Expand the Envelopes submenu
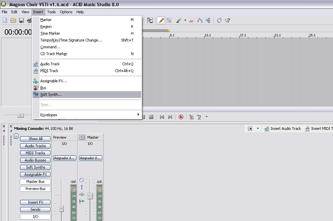 (x=87, y=115)
